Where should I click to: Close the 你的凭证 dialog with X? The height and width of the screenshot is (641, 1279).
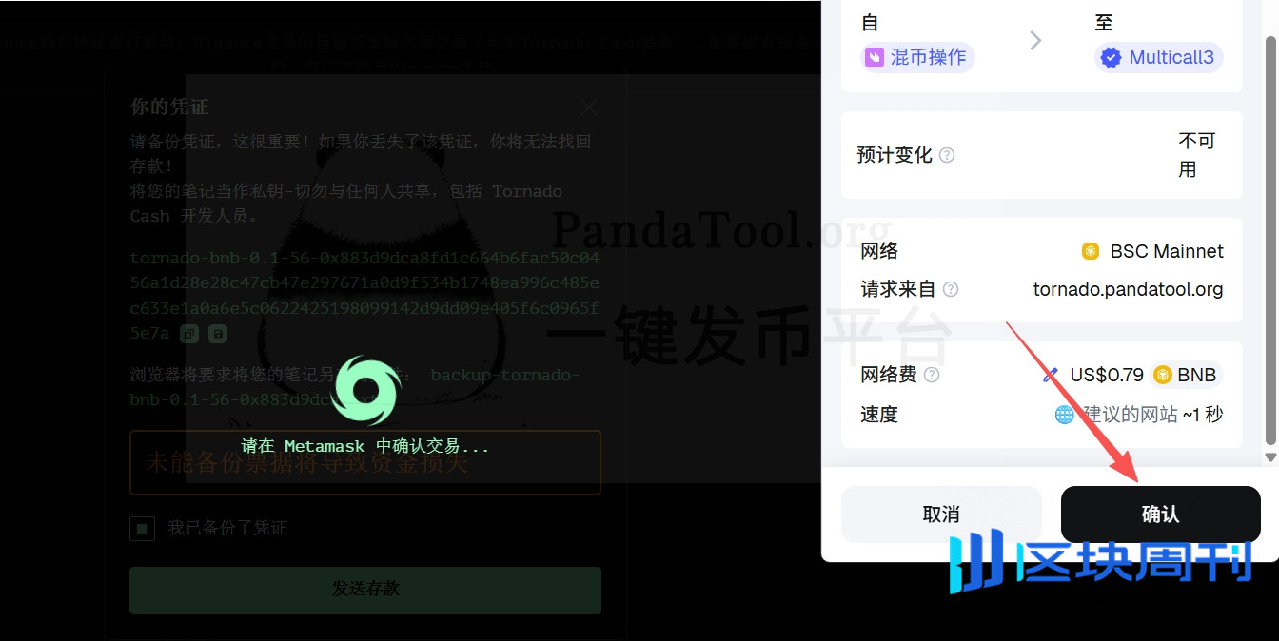click(589, 107)
